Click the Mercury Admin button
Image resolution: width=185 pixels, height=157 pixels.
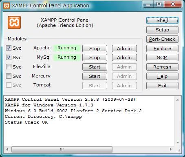click(124, 76)
